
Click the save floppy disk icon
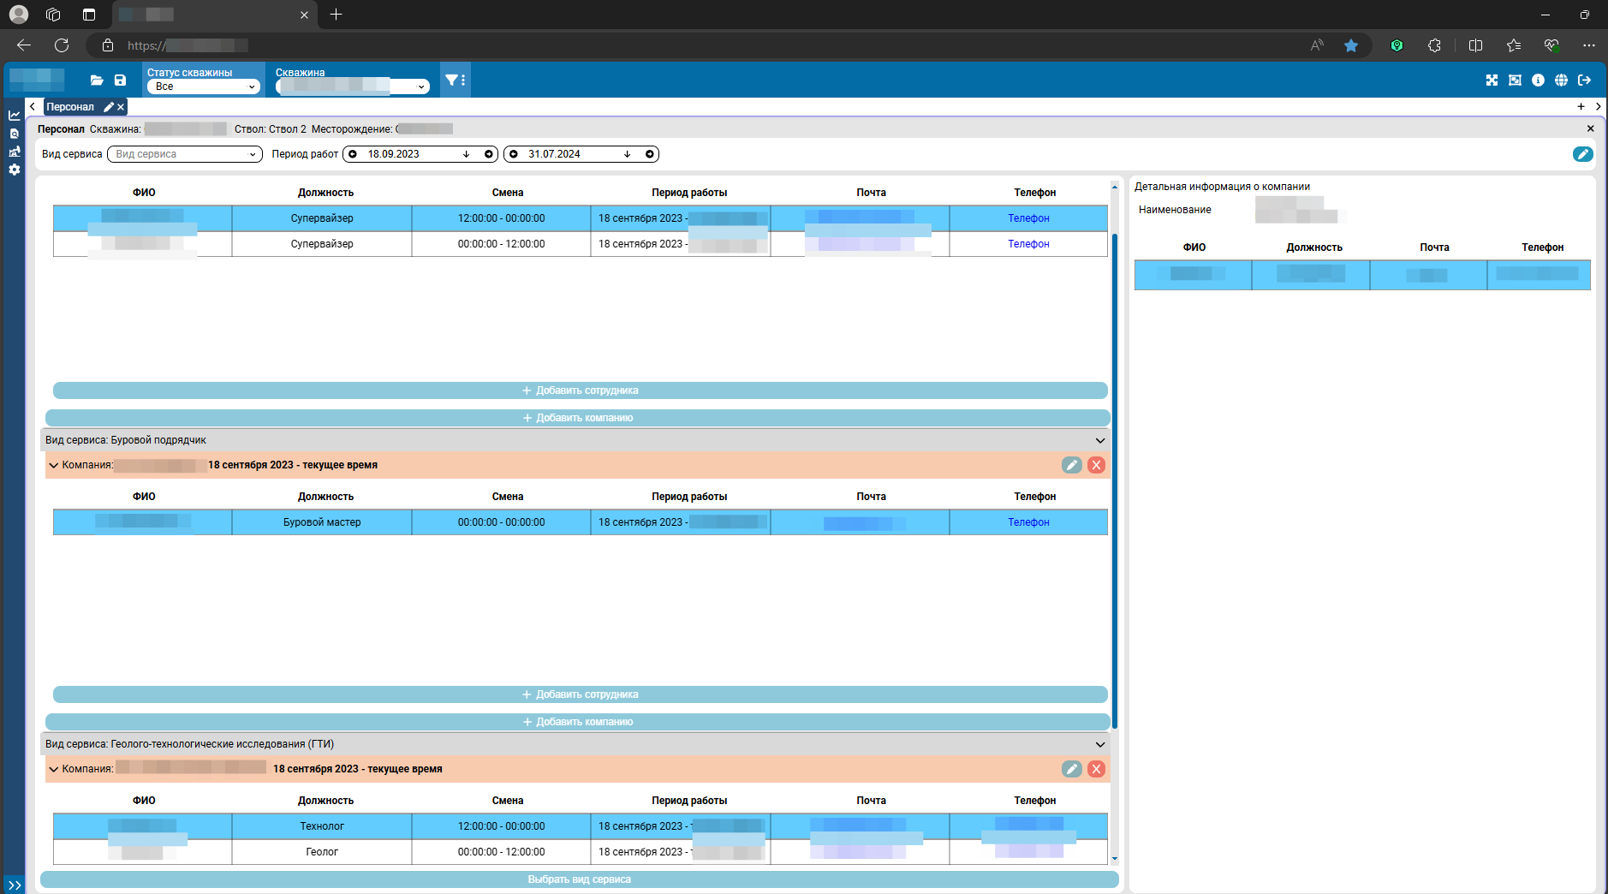(x=120, y=80)
